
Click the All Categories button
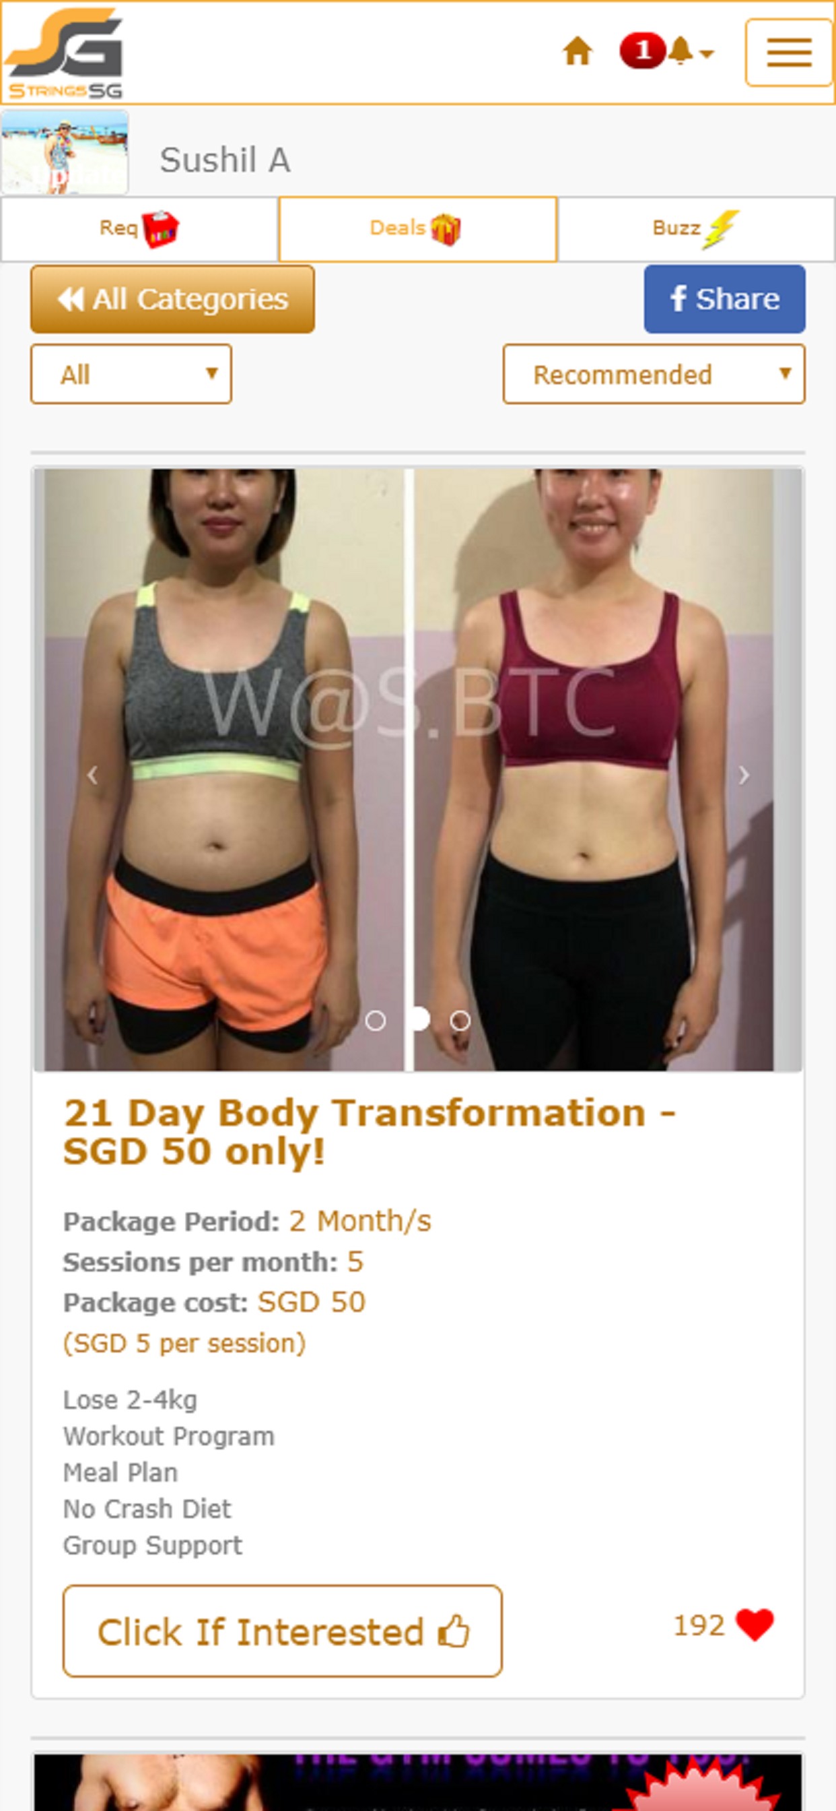172,298
